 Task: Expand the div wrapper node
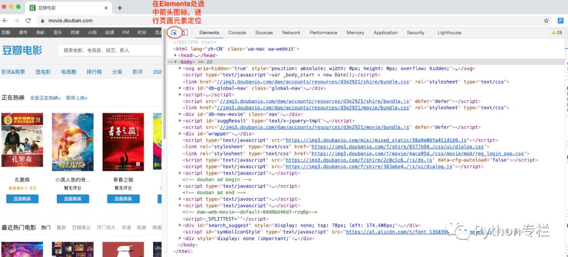tap(180, 133)
